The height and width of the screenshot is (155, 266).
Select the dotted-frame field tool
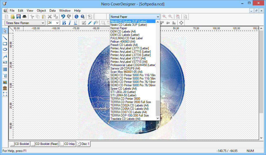tap(5, 94)
